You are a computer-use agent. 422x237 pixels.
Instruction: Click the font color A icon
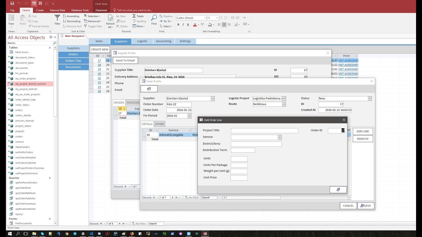click(x=195, y=25)
